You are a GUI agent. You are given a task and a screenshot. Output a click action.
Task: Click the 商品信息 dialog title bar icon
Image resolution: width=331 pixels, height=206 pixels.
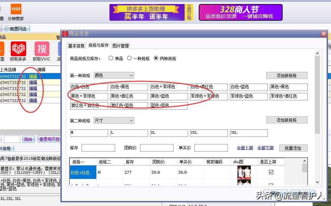(x=64, y=34)
